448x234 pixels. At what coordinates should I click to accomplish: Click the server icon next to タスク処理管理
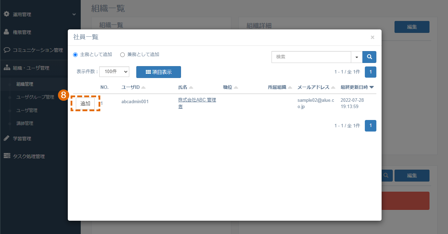click(7, 156)
